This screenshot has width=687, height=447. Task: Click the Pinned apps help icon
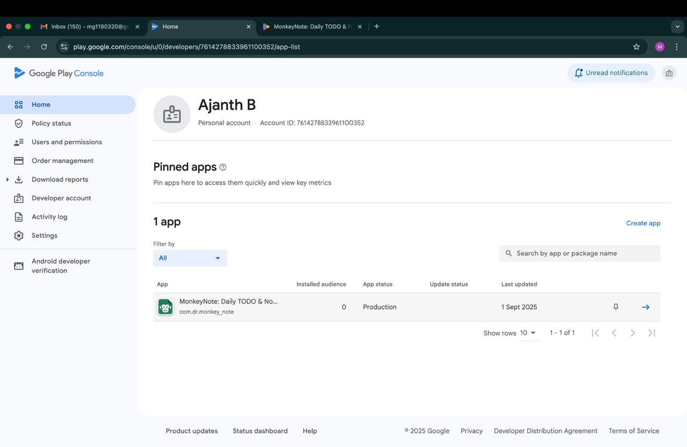(223, 167)
